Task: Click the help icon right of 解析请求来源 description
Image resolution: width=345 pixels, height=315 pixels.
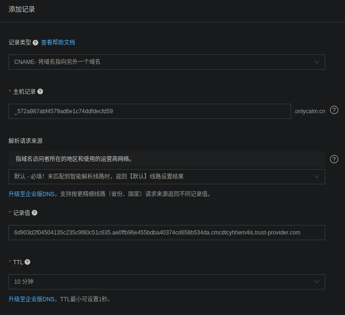Action: tap(334, 159)
